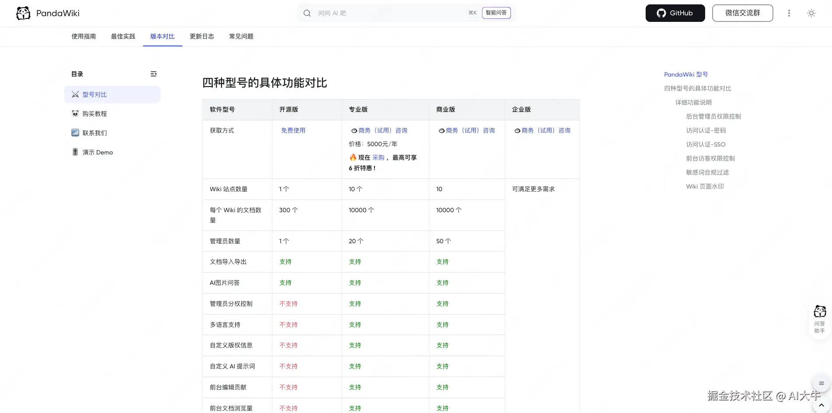Open the 常见问题 tab
The width and height of the screenshot is (832, 413).
[x=241, y=36]
